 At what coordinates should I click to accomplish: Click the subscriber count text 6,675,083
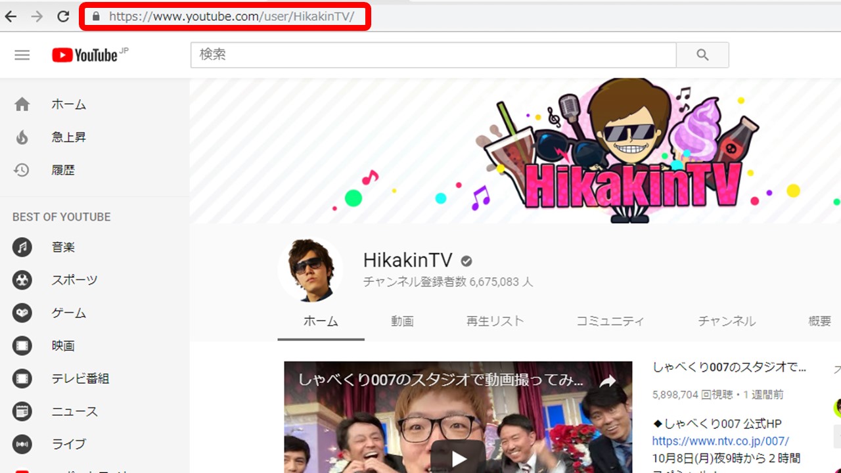448,282
